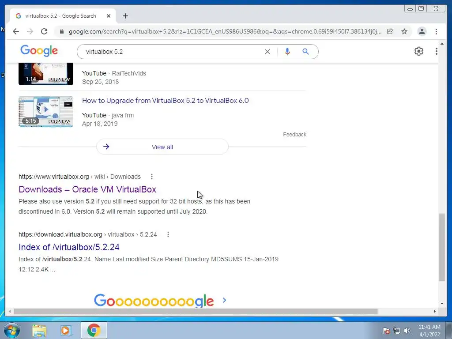The image size is (452, 339).
Task: Go back to the previous page
Action: tap(16, 31)
